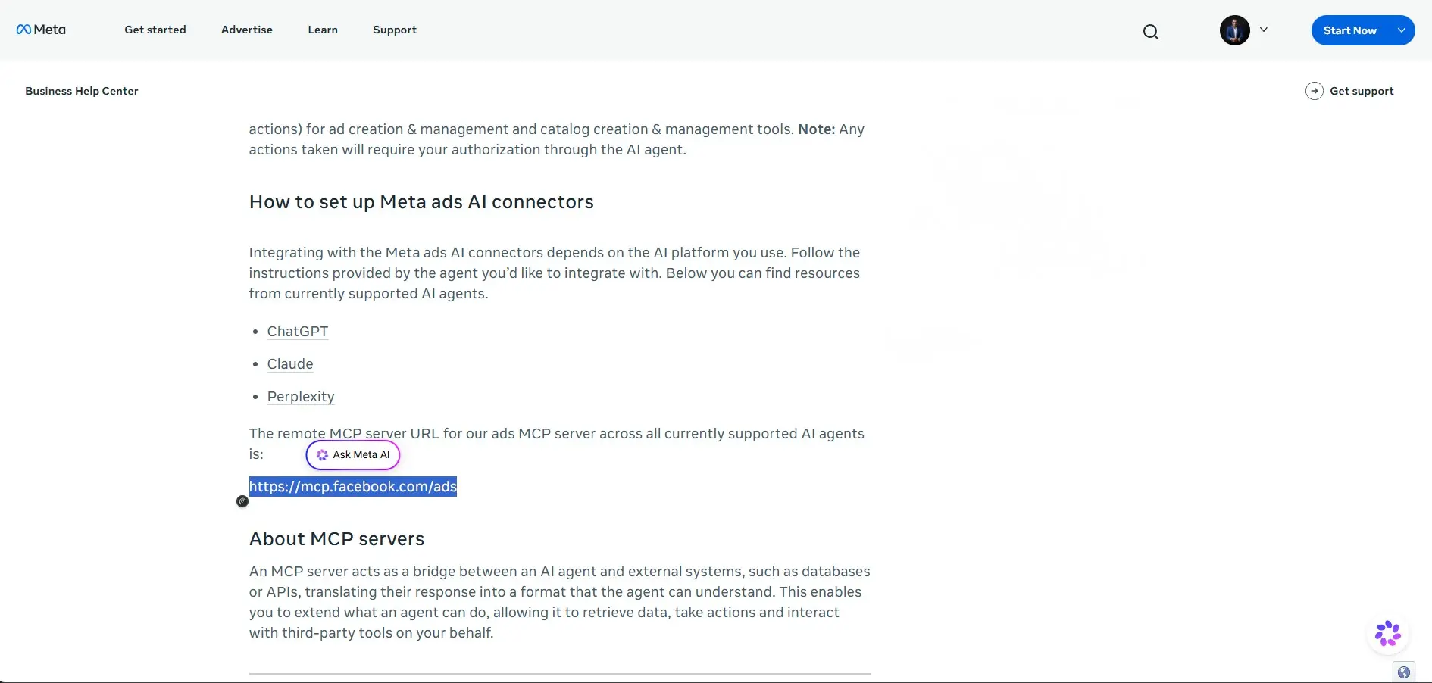The width and height of the screenshot is (1432, 683).
Task: Click the bold 'Note:' text
Action: 817,129
